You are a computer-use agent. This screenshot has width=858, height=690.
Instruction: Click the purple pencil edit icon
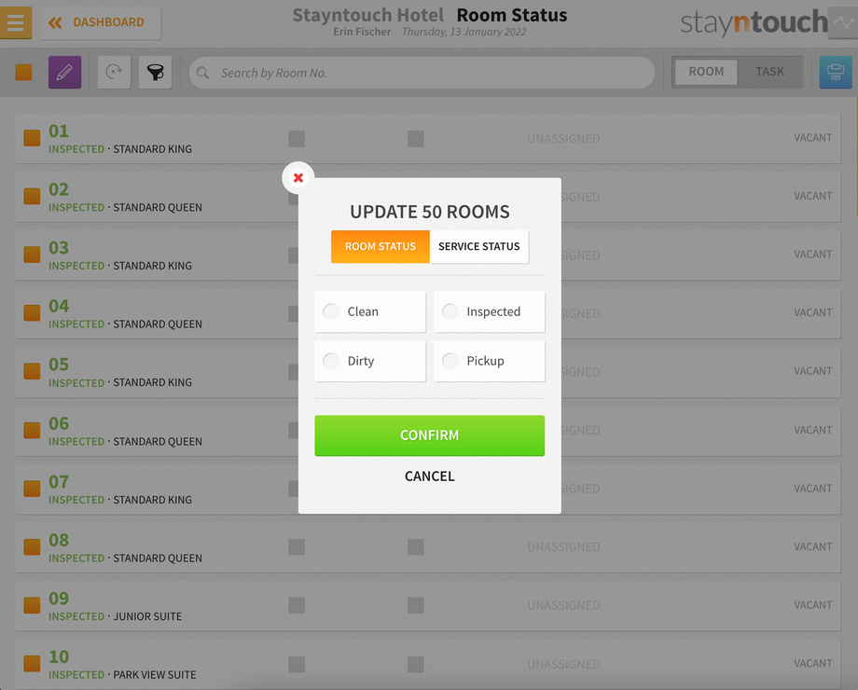click(x=64, y=72)
